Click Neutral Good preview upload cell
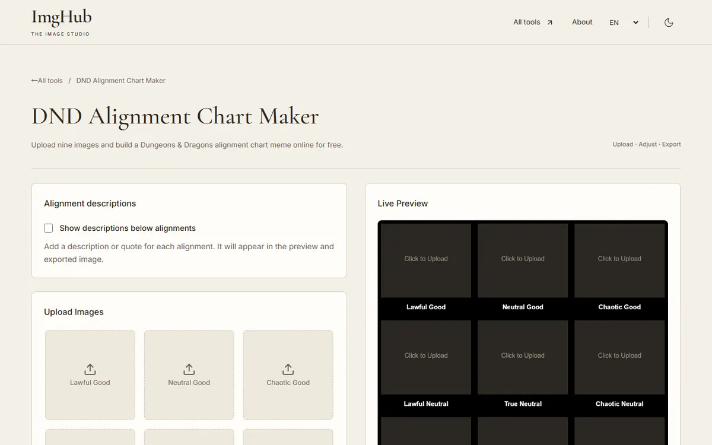 (x=523, y=260)
